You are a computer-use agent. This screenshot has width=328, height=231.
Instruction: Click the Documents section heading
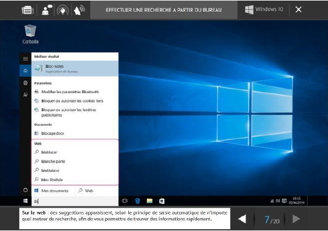pyautogui.click(x=43, y=125)
